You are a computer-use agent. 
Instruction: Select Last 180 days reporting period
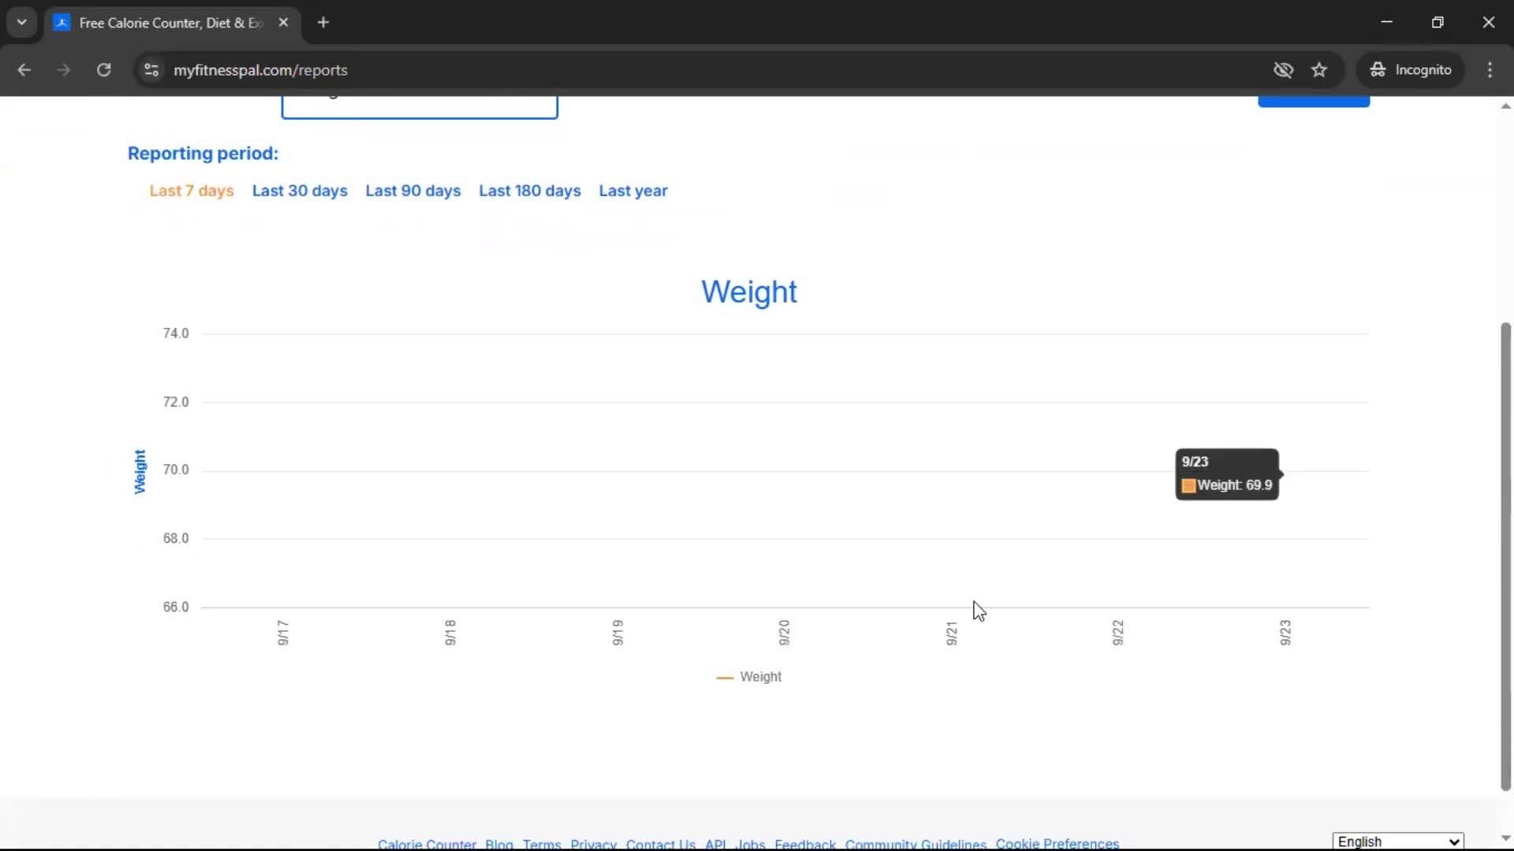(x=530, y=191)
